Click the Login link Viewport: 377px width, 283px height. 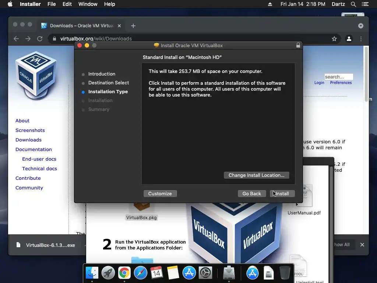tap(319, 83)
